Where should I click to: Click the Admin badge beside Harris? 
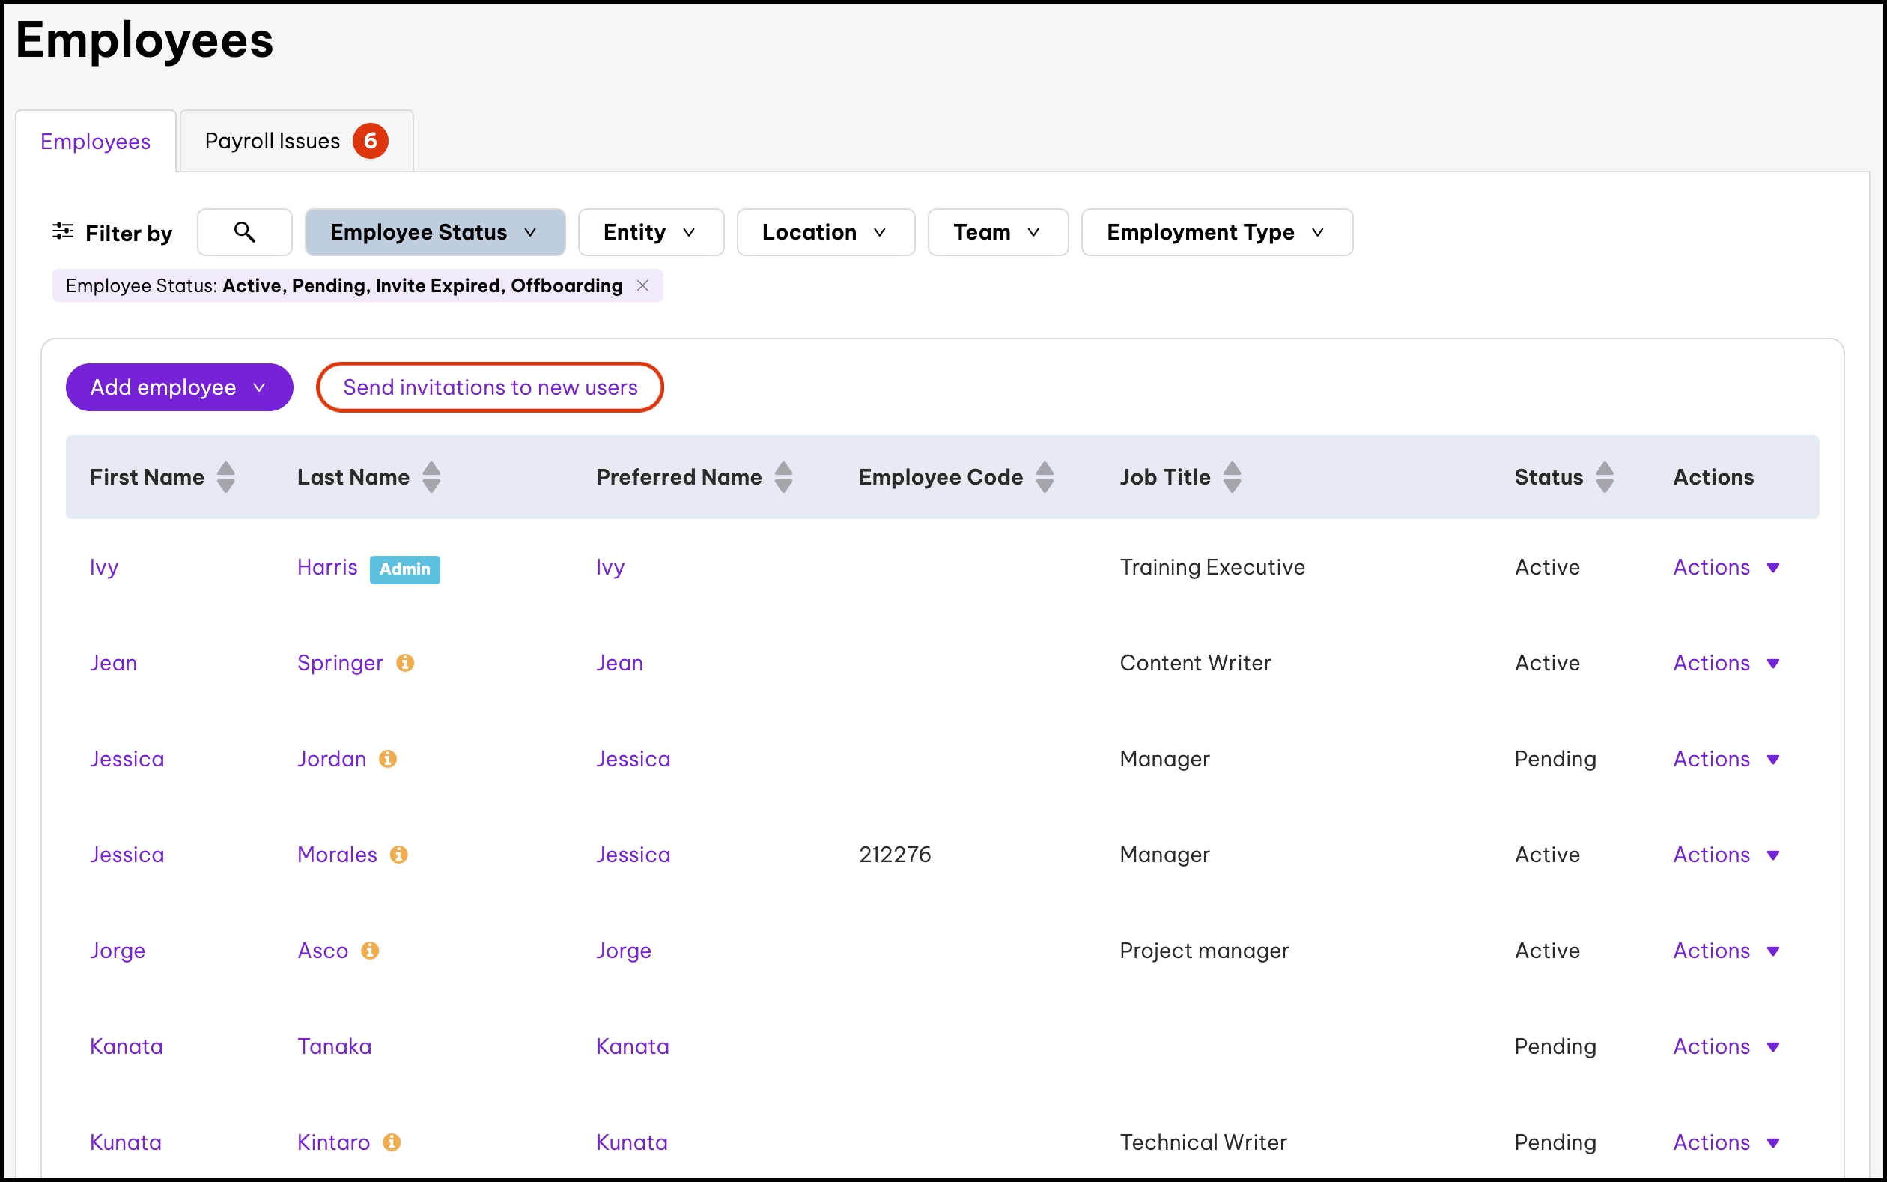tap(404, 569)
